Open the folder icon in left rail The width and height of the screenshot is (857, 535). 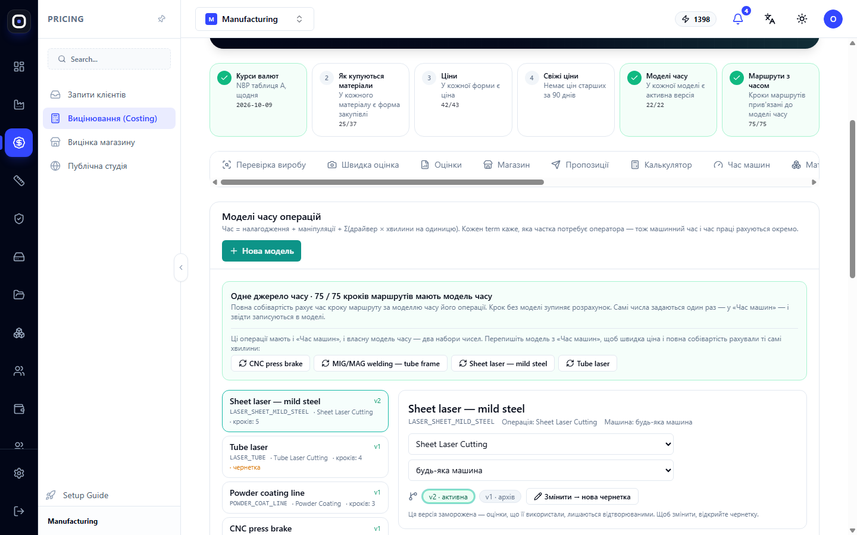[x=19, y=295]
